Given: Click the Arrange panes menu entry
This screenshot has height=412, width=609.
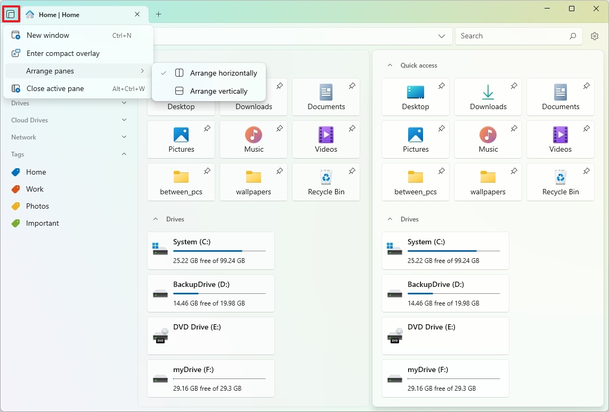Looking at the screenshot, I should pos(51,70).
